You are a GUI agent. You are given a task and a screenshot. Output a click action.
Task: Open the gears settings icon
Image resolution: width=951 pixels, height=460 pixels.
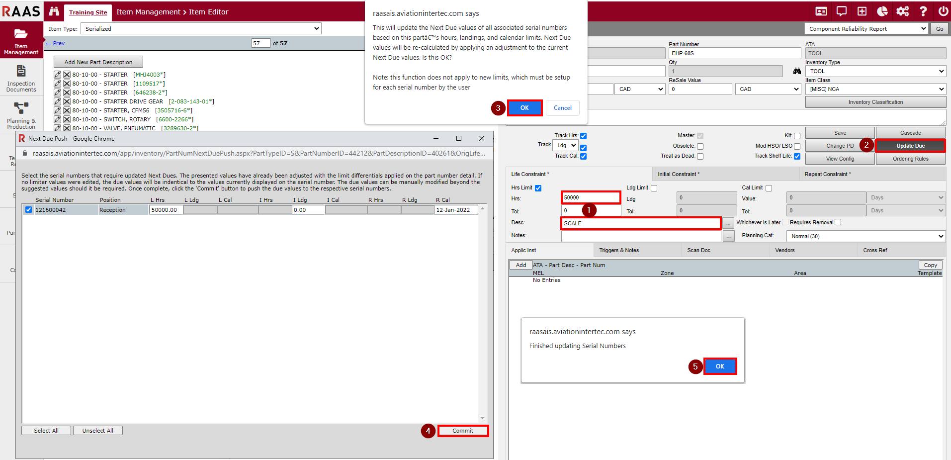coord(903,11)
